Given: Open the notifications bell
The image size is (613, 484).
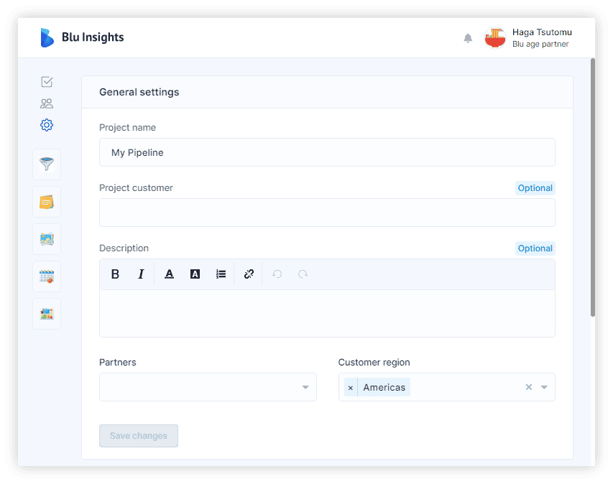Looking at the screenshot, I should [468, 38].
